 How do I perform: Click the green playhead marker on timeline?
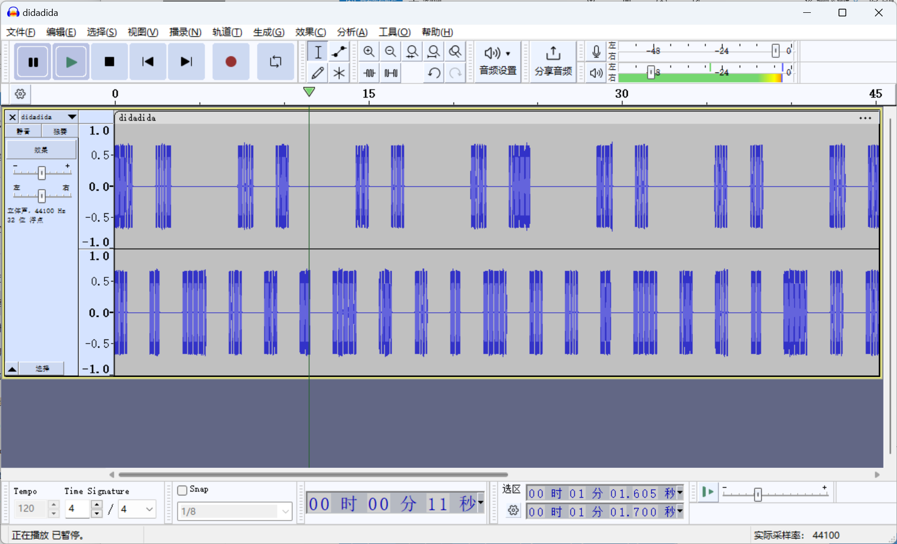tap(309, 92)
